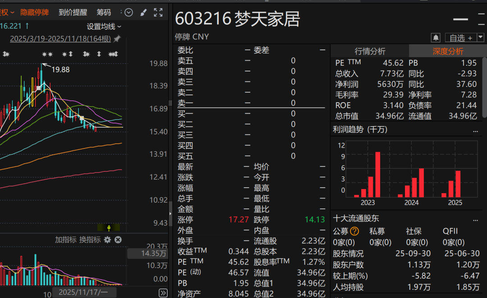Click the PE TTM value 45.62 in deep analysis
Screen dimensions: 487x298
[x=393, y=63]
